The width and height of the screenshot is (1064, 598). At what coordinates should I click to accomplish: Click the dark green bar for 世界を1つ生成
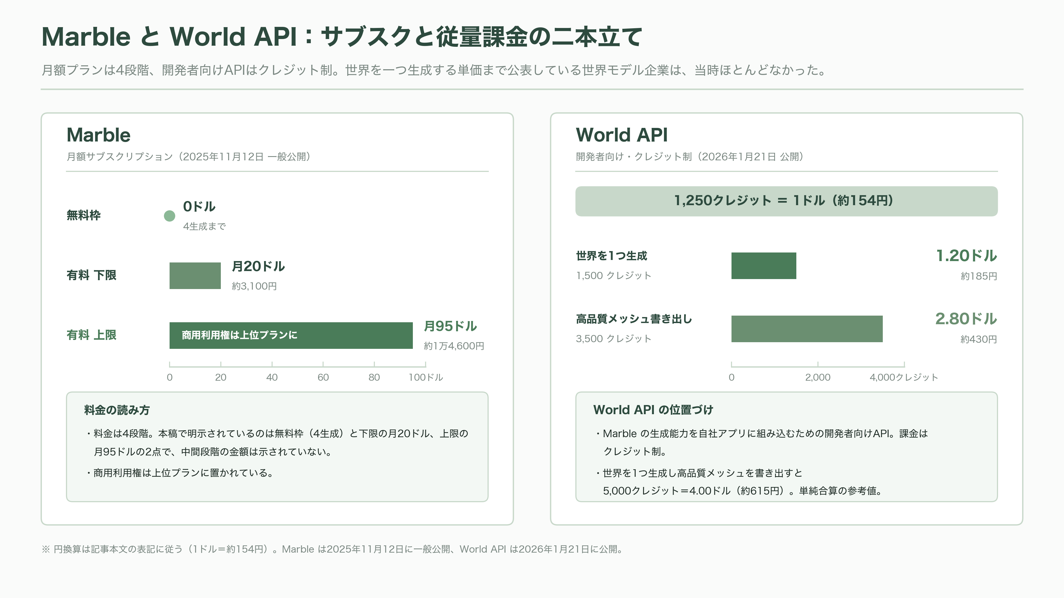[x=764, y=266]
